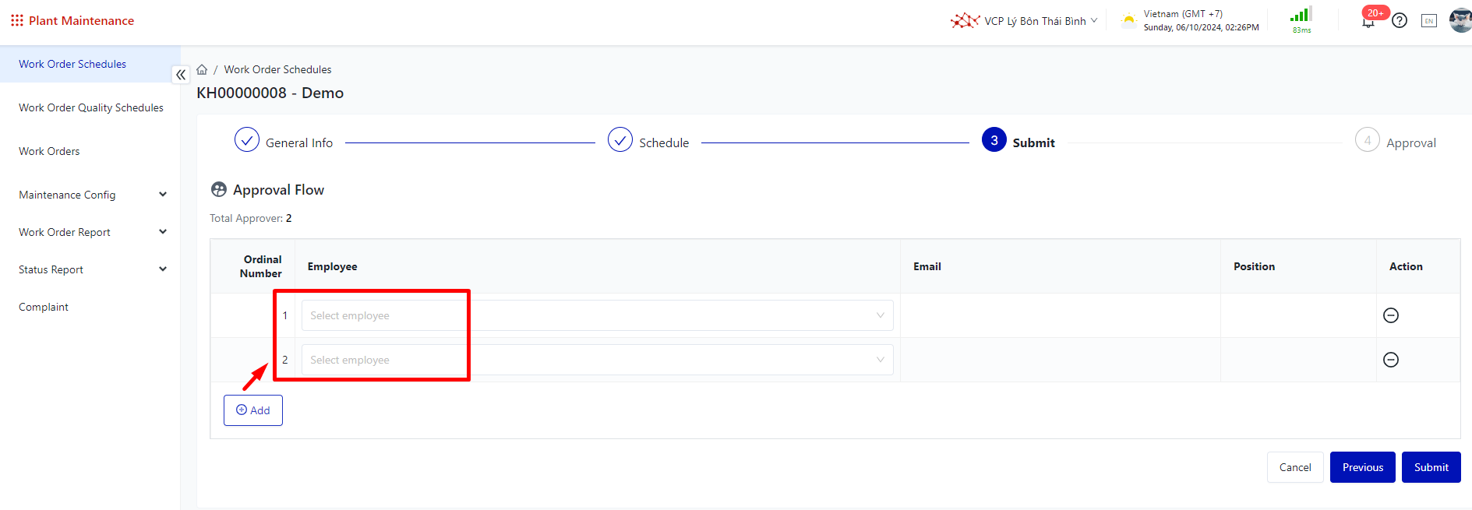This screenshot has height=510, width=1472.
Task: Go to General Info step
Action: (284, 142)
